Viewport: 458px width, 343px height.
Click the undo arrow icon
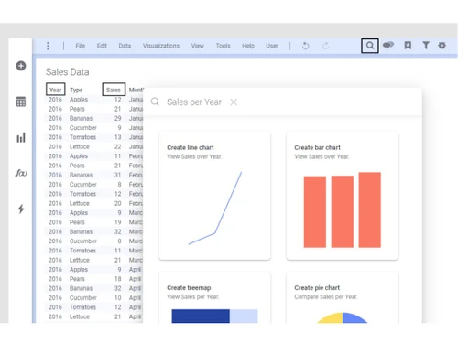pyautogui.click(x=306, y=46)
